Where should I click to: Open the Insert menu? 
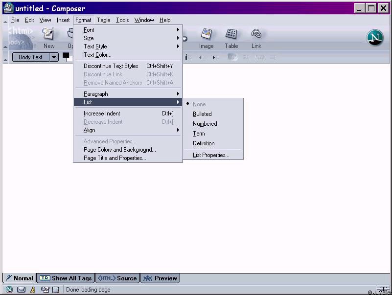point(63,20)
